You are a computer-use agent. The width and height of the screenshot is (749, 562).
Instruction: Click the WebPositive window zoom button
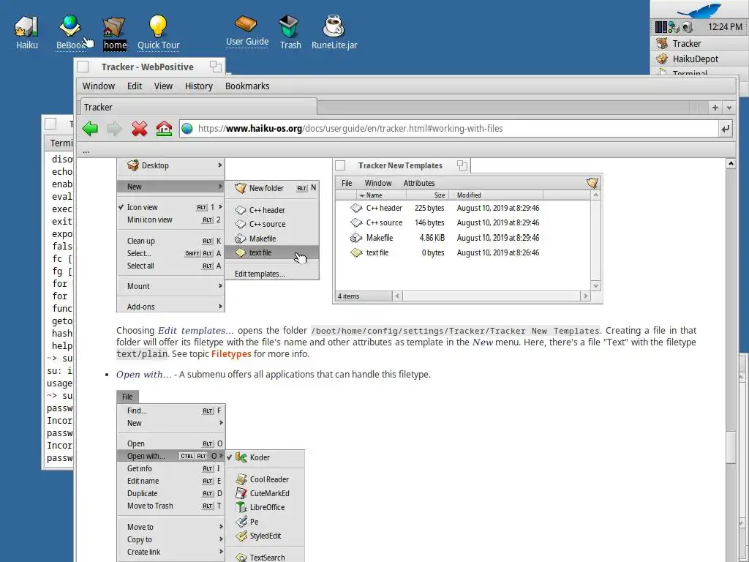pos(216,67)
